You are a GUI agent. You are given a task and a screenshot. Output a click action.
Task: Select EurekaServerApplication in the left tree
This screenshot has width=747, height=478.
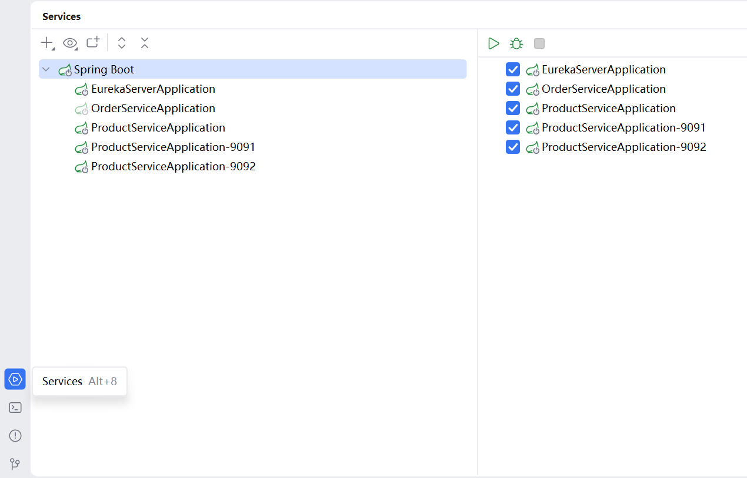tap(153, 89)
